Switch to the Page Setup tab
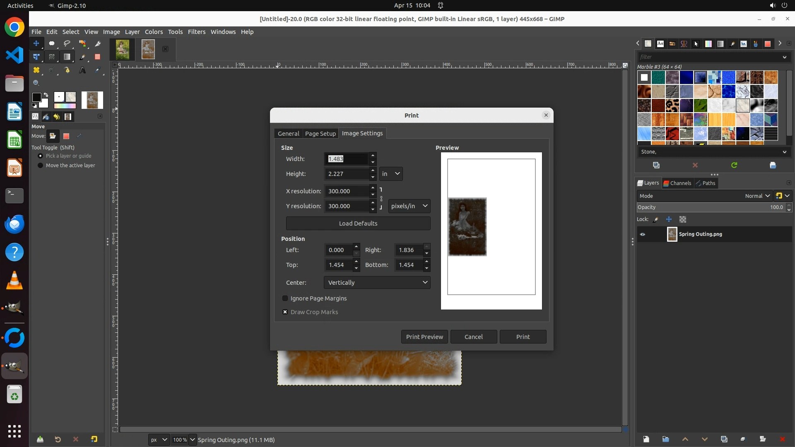The height and width of the screenshot is (447, 795). [320, 134]
